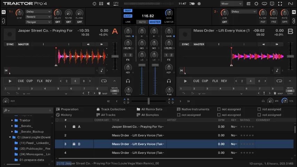The image size is (297, 167).
Task: Open the Mixer layout dropdown
Action: (232, 3)
